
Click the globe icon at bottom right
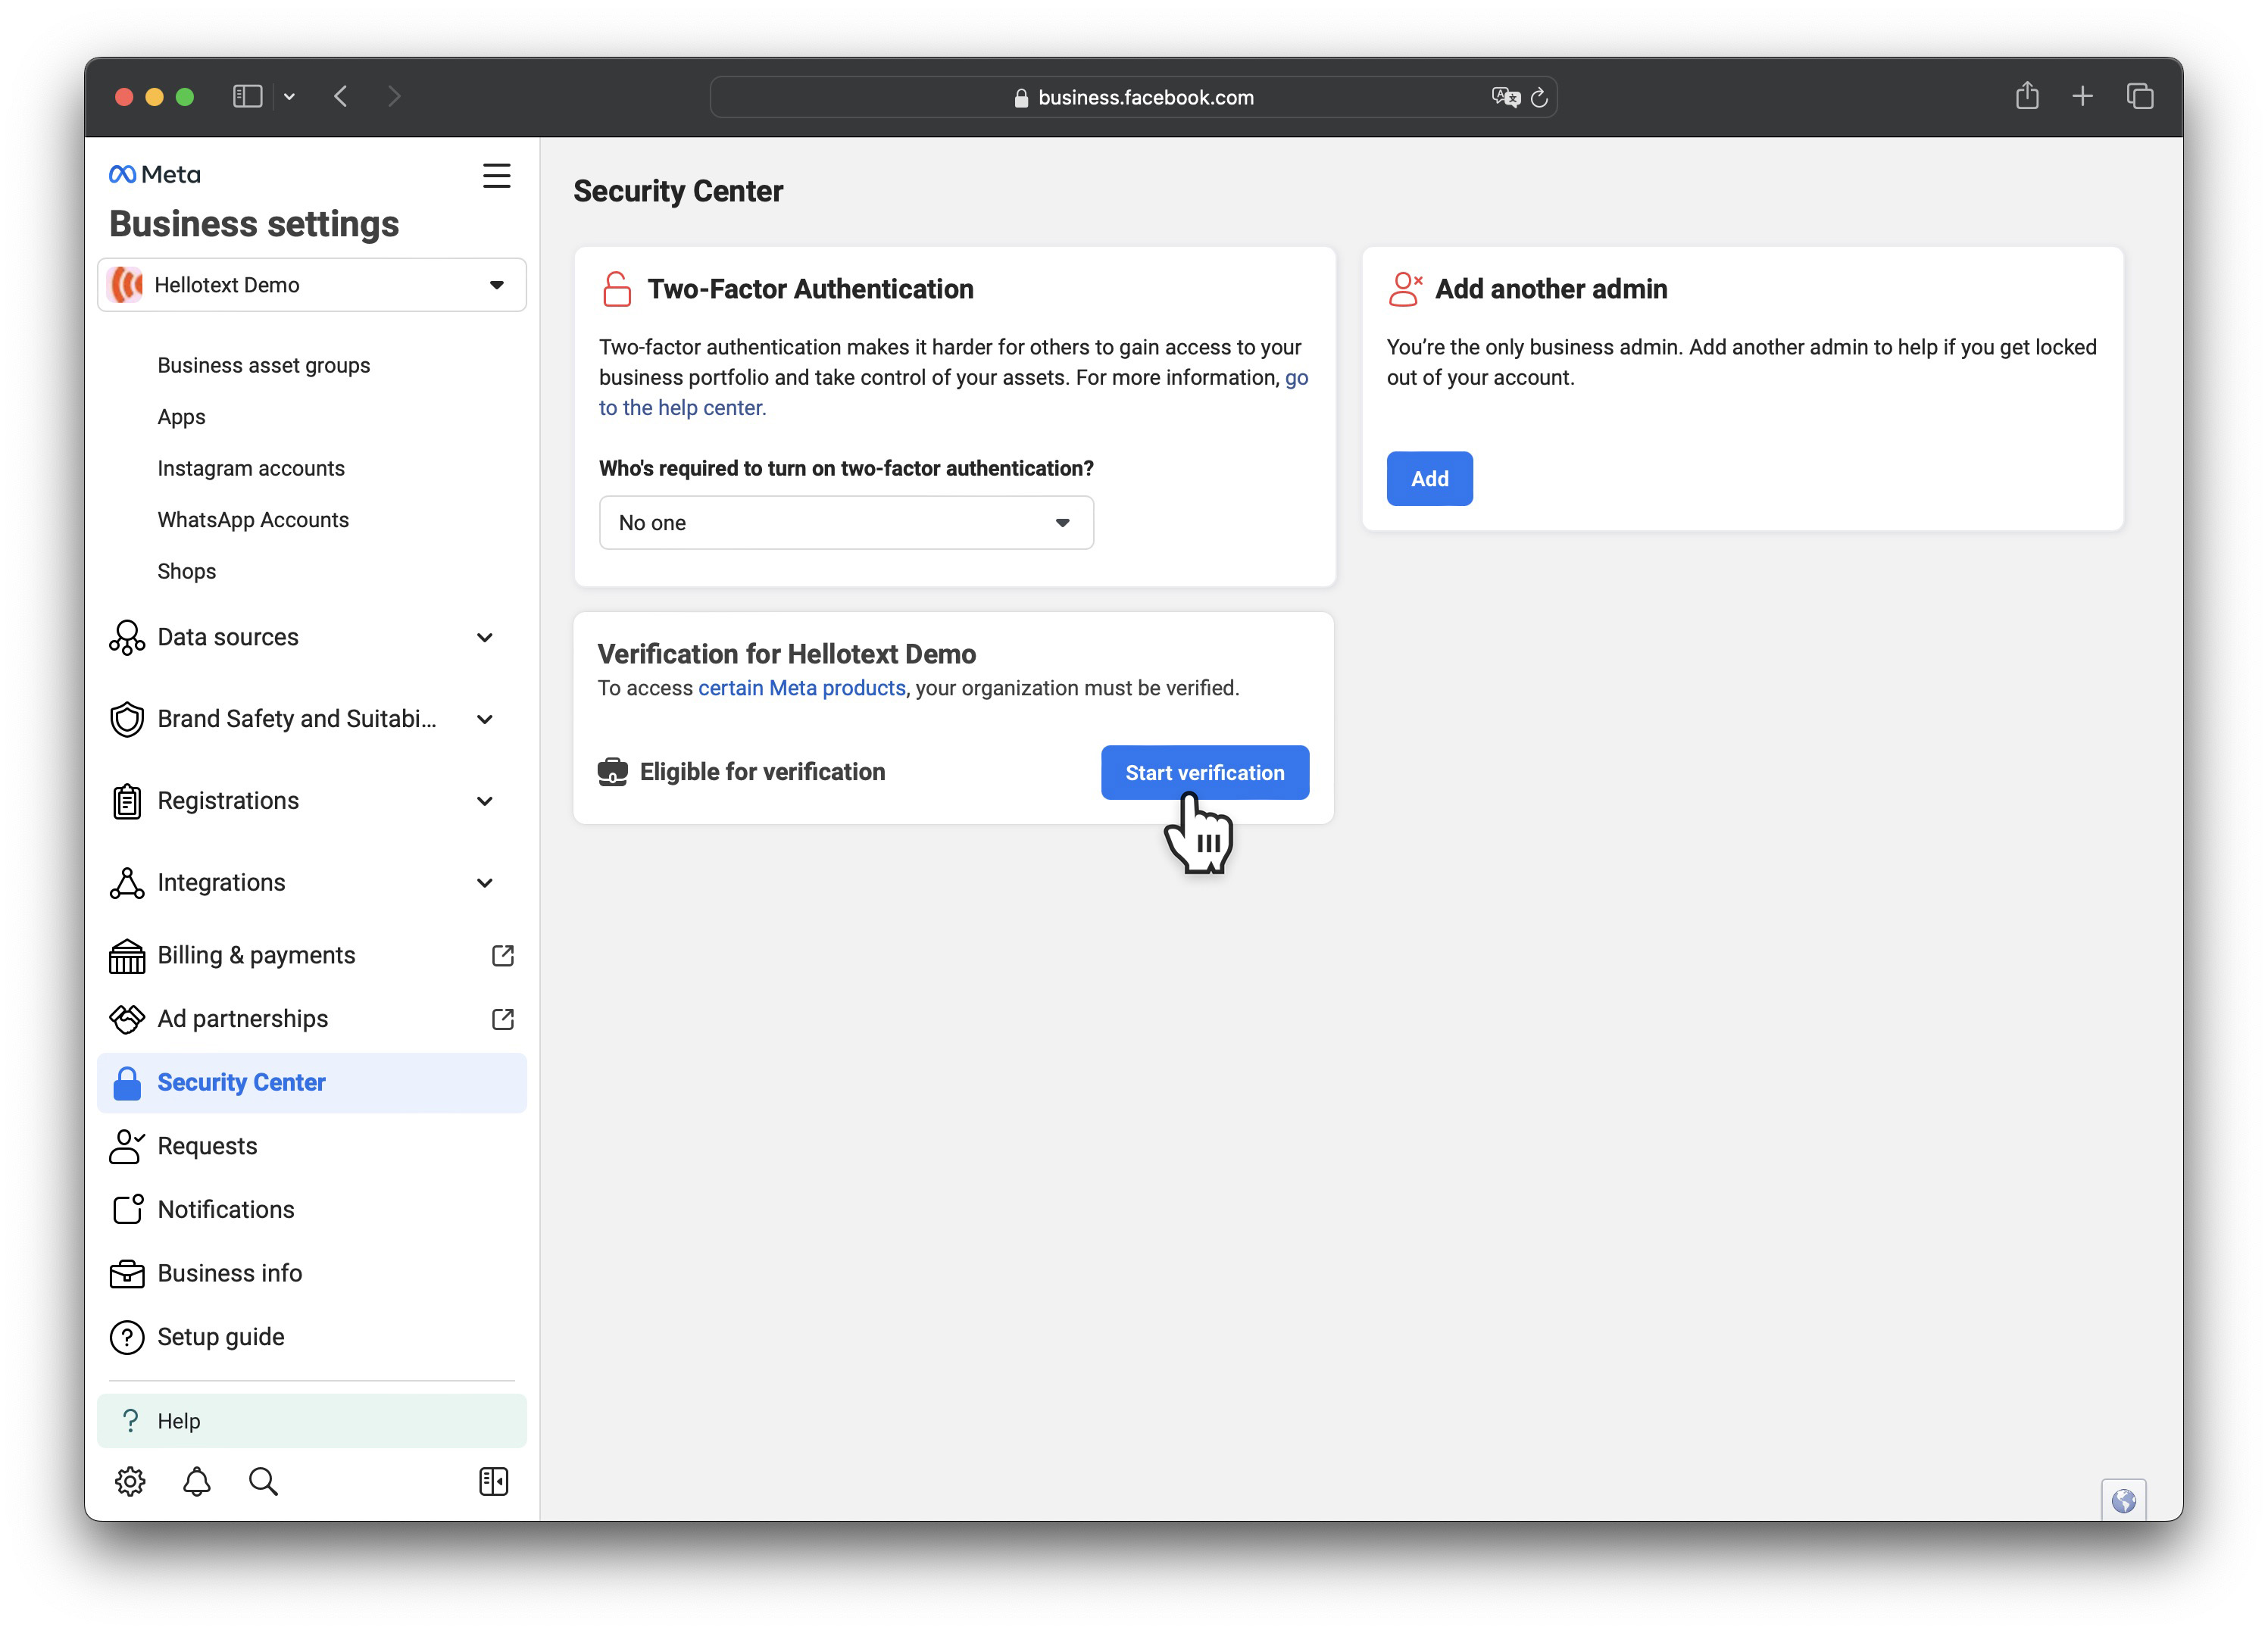coord(2123,1500)
